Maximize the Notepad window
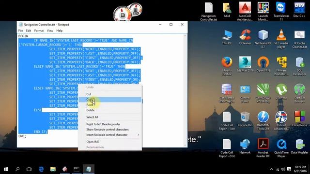This screenshot has height=174, width=310. point(171,25)
